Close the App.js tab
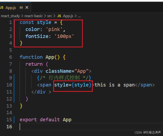Screen dimensions: 163x136 click(x=27, y=7)
